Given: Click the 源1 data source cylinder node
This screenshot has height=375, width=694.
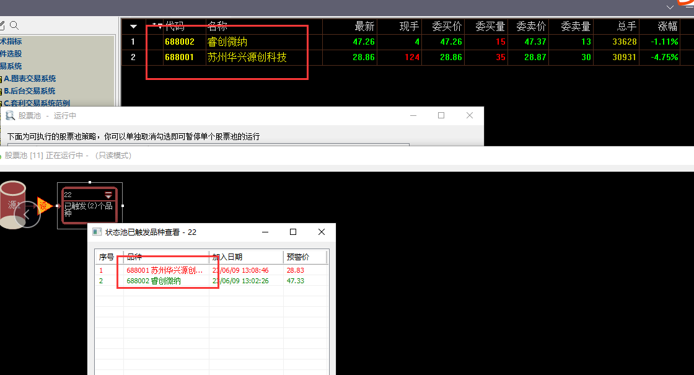Looking at the screenshot, I should [13, 205].
